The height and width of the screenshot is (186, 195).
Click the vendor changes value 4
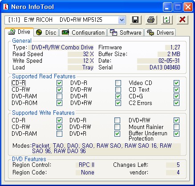(x=173, y=173)
